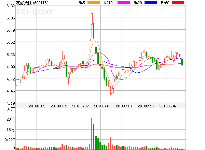This screenshot has height=150, width=205.
Task: Click the magenta MA10 legend swatch
Action: point(124,2)
